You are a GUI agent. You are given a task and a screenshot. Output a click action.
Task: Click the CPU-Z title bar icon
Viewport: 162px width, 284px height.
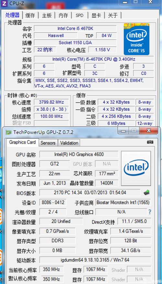click(4, 3)
